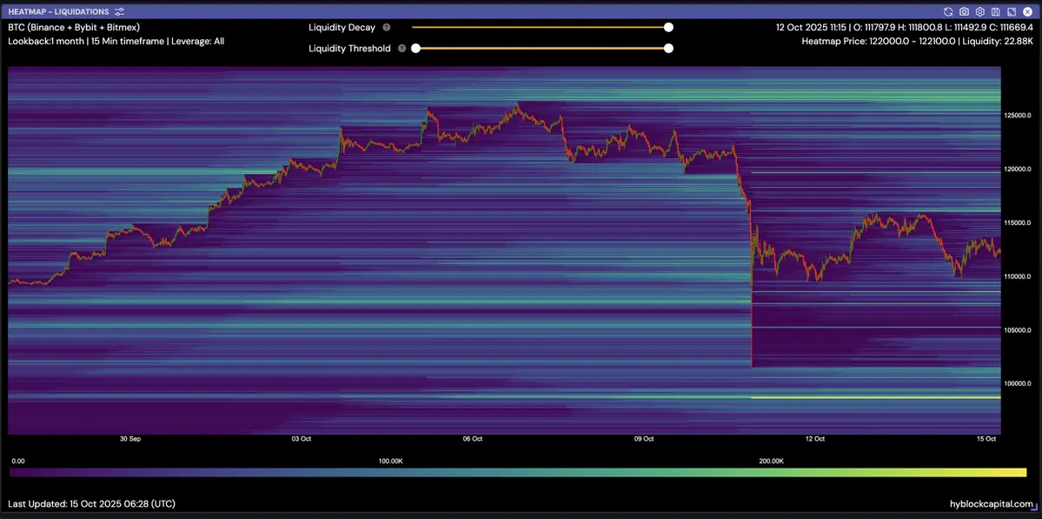Viewport: 1042px width, 519px height.
Task: Click the Liquidity Decay slider handle
Action: 668,27
